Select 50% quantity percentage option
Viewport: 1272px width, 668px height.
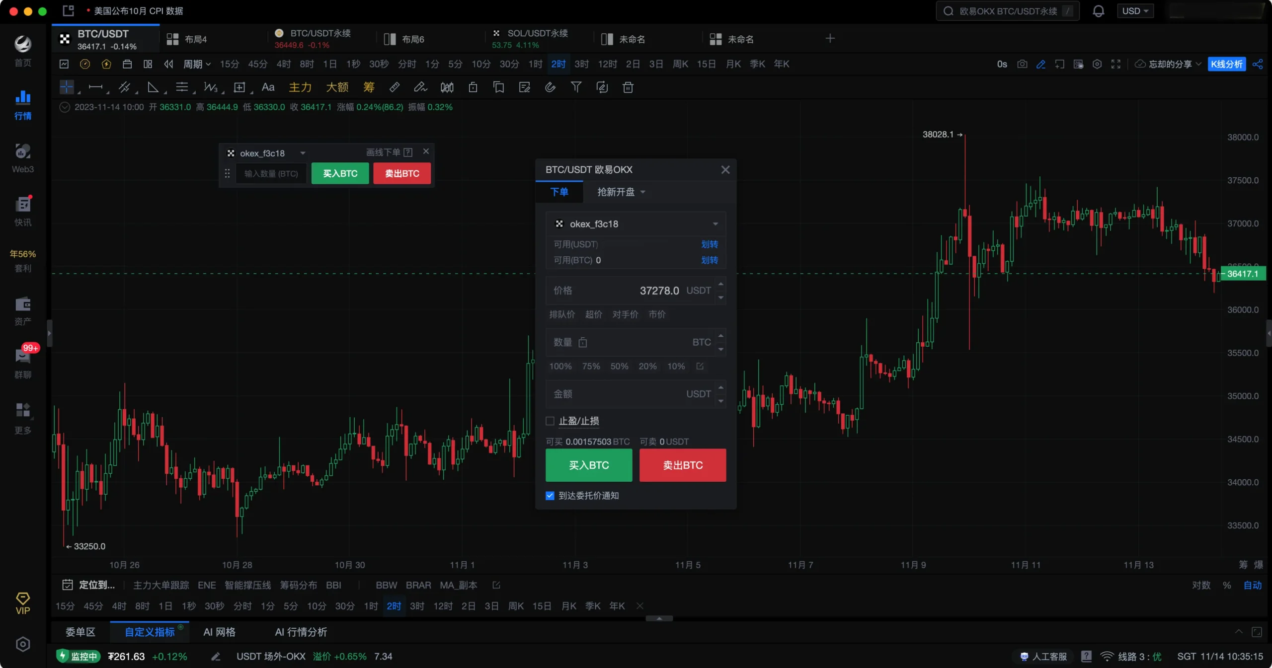coord(619,366)
